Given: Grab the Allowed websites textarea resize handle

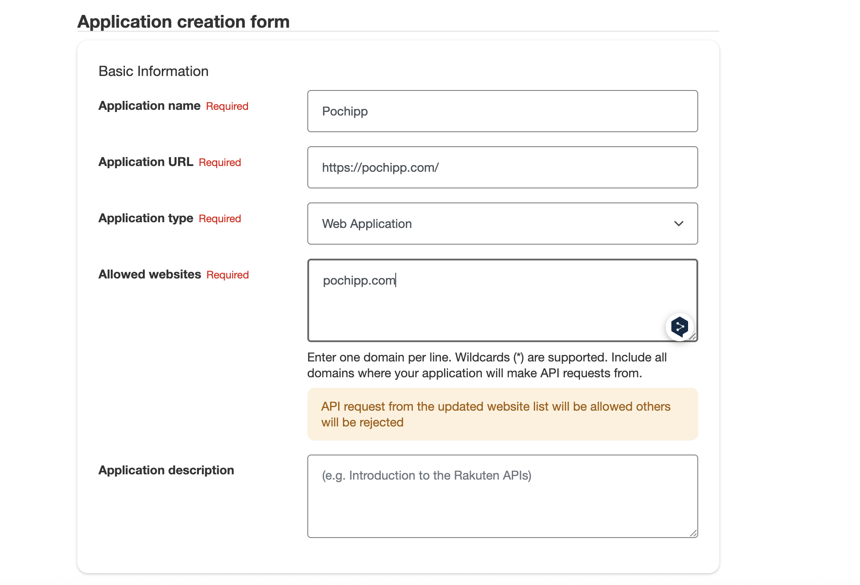Looking at the screenshot, I should coord(693,337).
